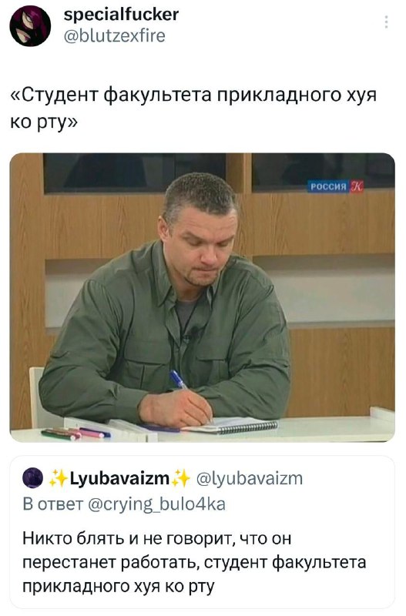Click the last line «прикладного хуя ко рту» in quote
This screenshot has height=616, width=406.
tap(119, 587)
